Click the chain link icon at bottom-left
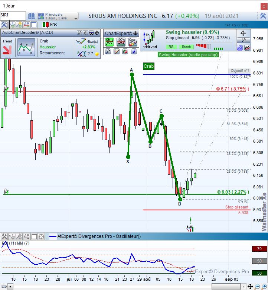 (x=3, y=287)
